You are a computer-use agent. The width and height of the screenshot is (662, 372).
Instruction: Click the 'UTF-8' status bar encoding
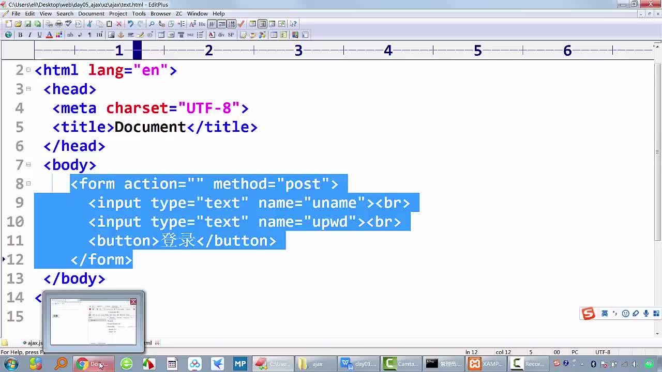coord(603,352)
